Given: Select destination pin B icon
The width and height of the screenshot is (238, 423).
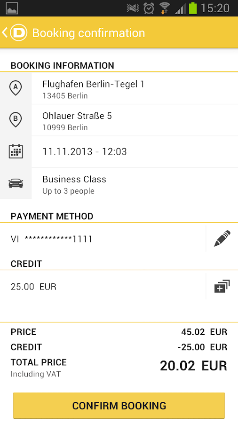Looking at the screenshot, I should [16, 120].
